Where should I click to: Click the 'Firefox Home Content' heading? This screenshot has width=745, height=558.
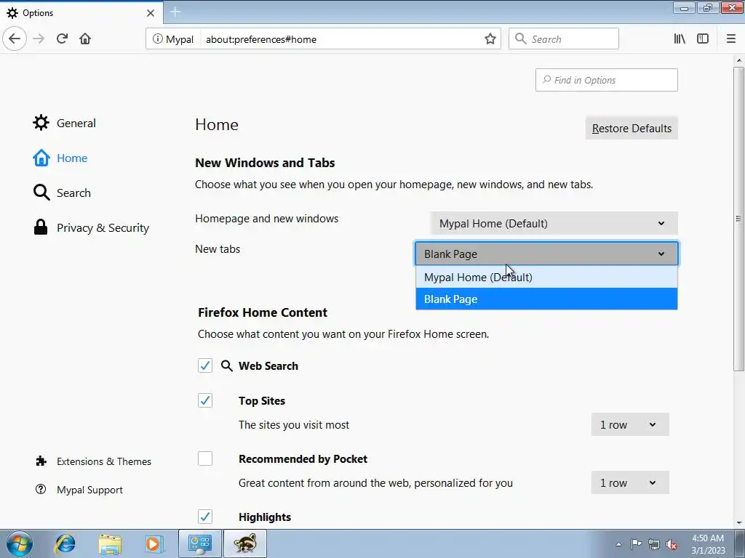pos(262,312)
